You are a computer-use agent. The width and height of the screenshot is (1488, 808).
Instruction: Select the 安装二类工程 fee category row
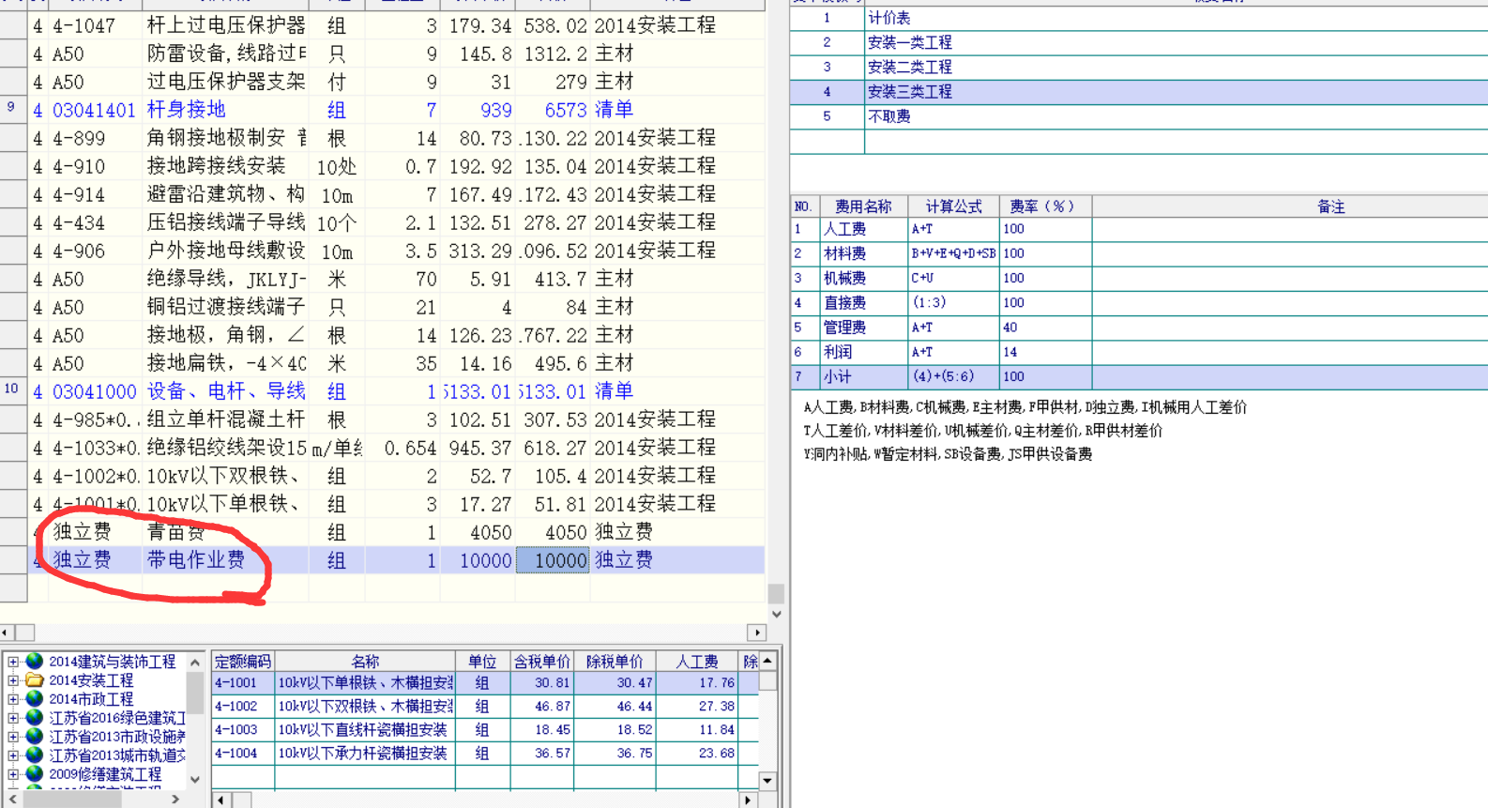click(x=1138, y=67)
